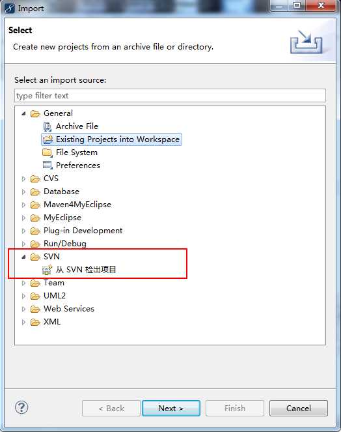Select the UML2 tree item

55,296
